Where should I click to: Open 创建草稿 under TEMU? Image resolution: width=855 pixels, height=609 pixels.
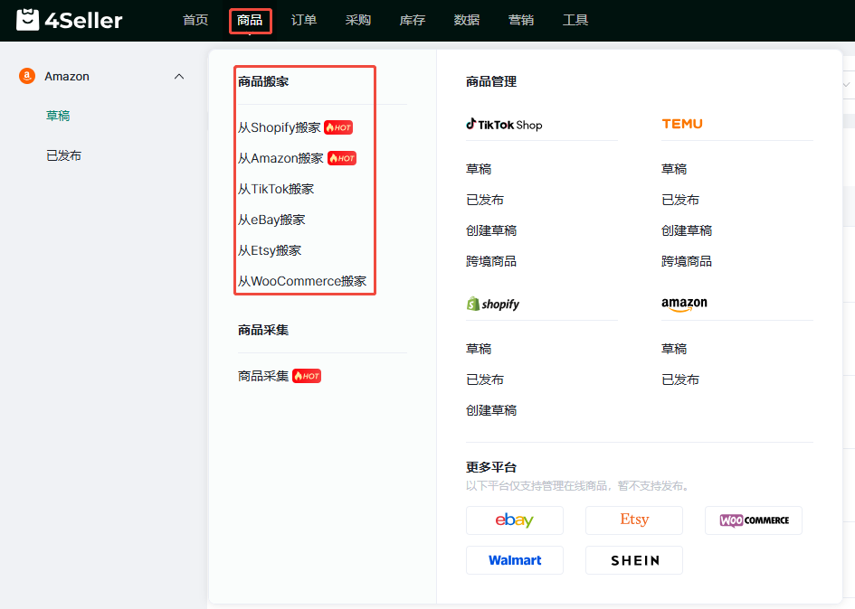tap(687, 231)
